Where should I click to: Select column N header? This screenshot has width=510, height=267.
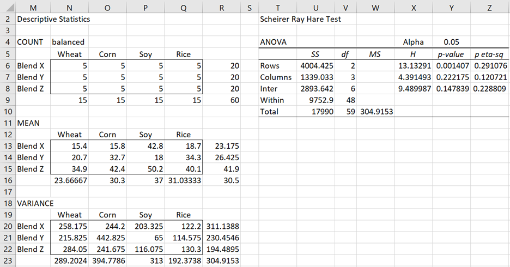click(x=69, y=8)
